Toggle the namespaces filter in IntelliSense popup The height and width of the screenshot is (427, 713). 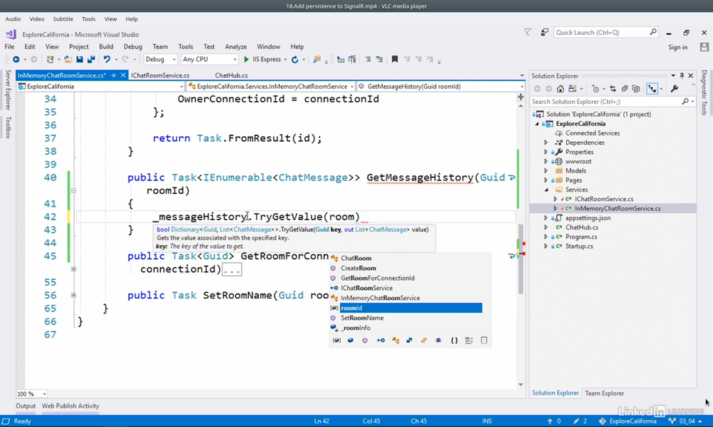coord(454,341)
